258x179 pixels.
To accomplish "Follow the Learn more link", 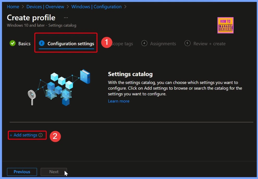I will tap(119, 101).
